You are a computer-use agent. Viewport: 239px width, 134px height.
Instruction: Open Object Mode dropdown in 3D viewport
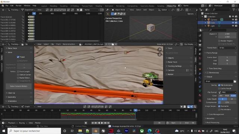coord(119,10)
